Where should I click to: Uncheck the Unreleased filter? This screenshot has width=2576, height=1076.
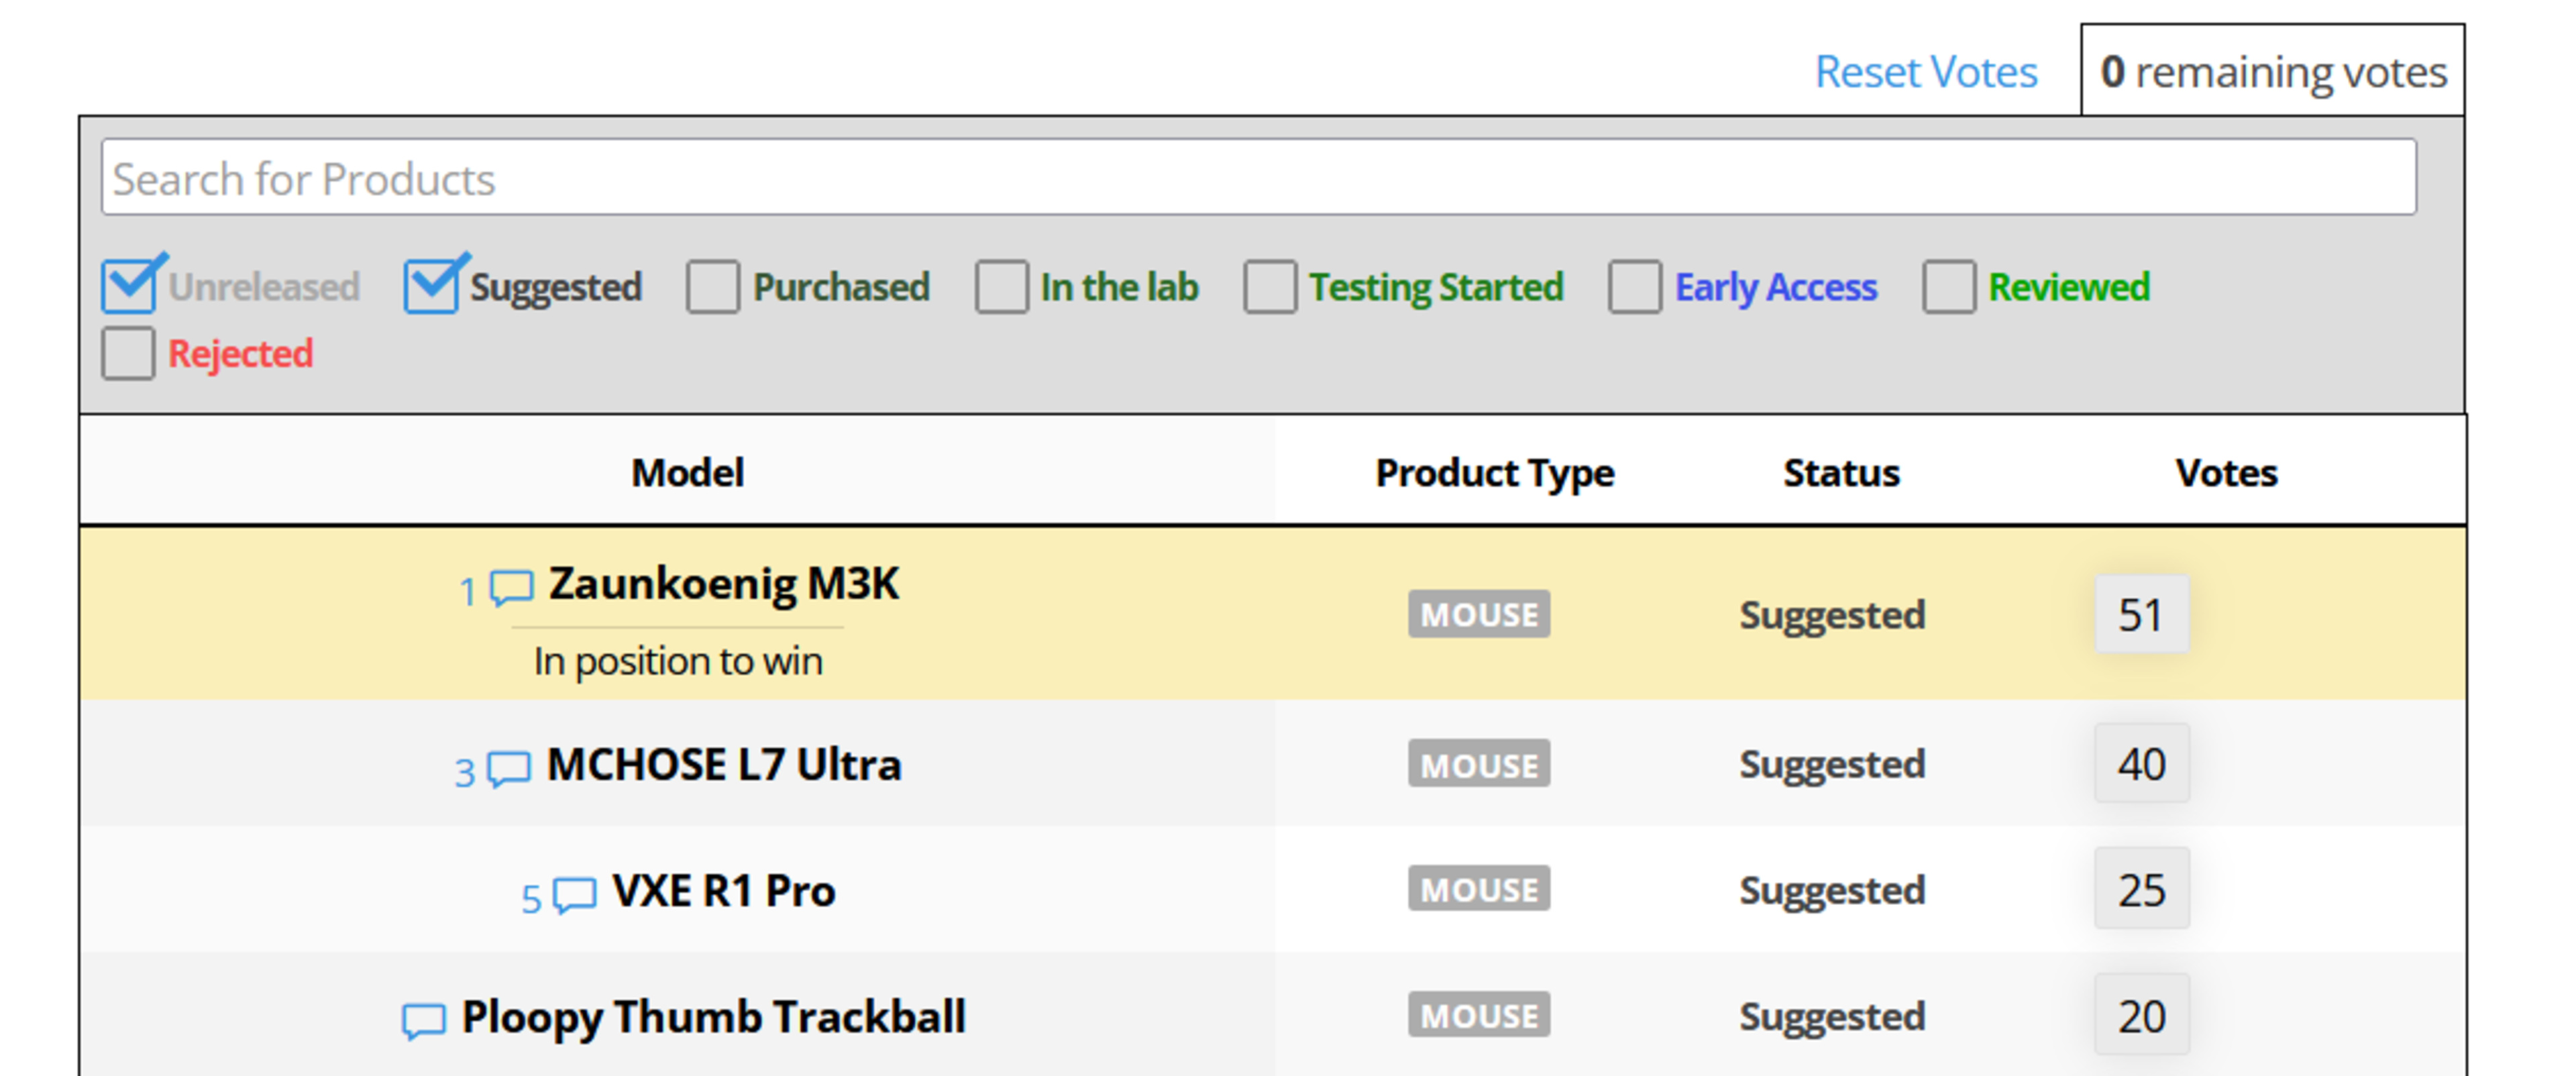point(129,287)
